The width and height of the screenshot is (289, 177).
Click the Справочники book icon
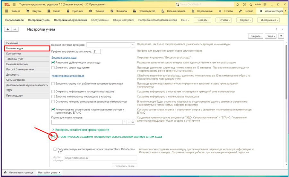[x=193, y=11]
